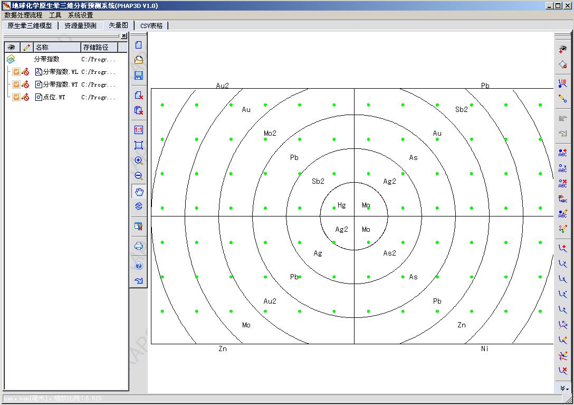The height and width of the screenshot is (405, 574).
Task: Click the settings tools icon above printer
Action: 138,226
